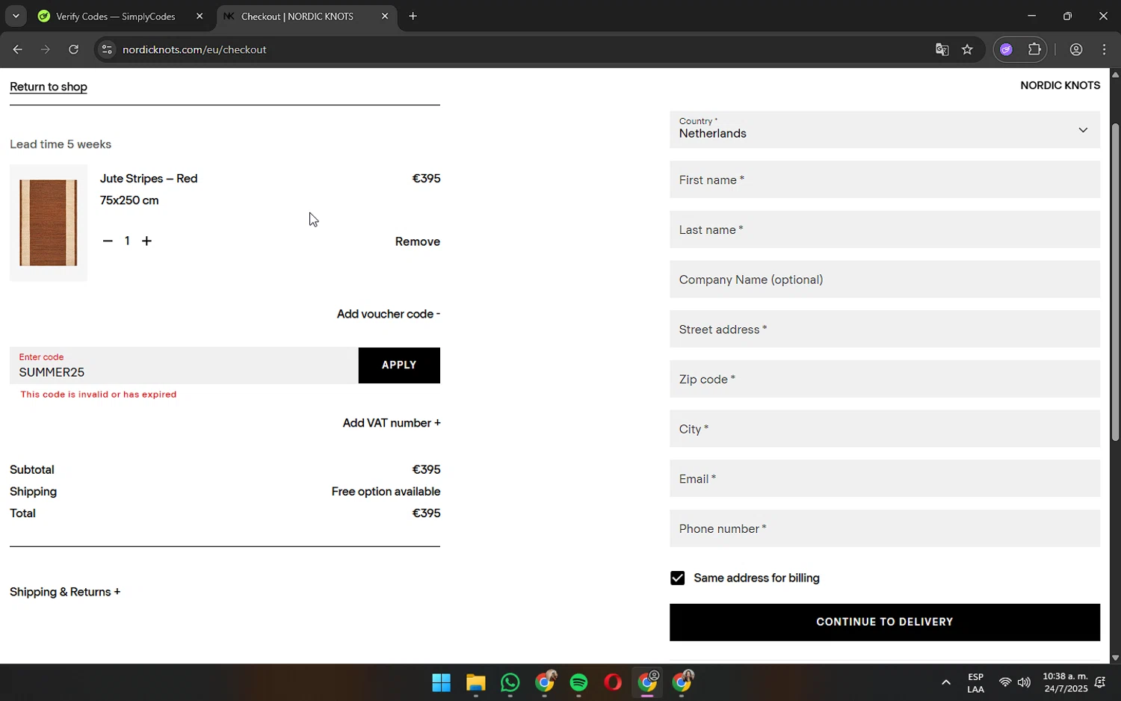Close the Checkout NORDIC KNOTS tab
The height and width of the screenshot is (701, 1121).
(x=385, y=16)
